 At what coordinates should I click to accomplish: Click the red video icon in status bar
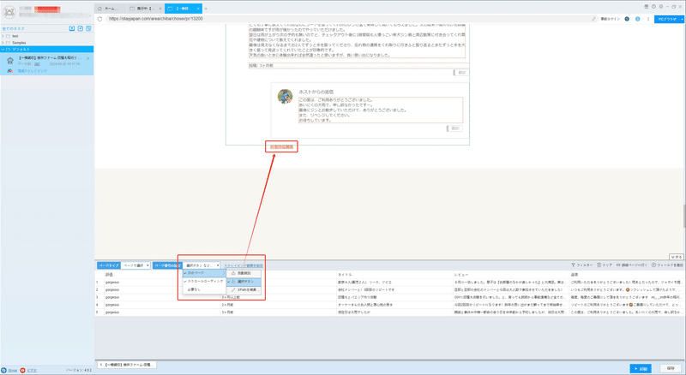[x=23, y=370]
